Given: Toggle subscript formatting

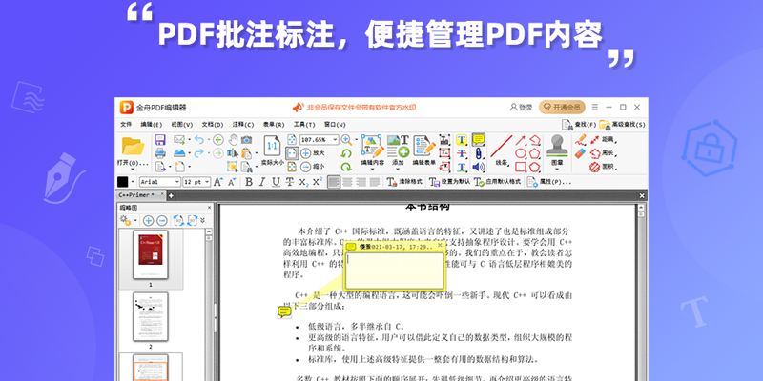Looking at the screenshot, I should (303, 182).
